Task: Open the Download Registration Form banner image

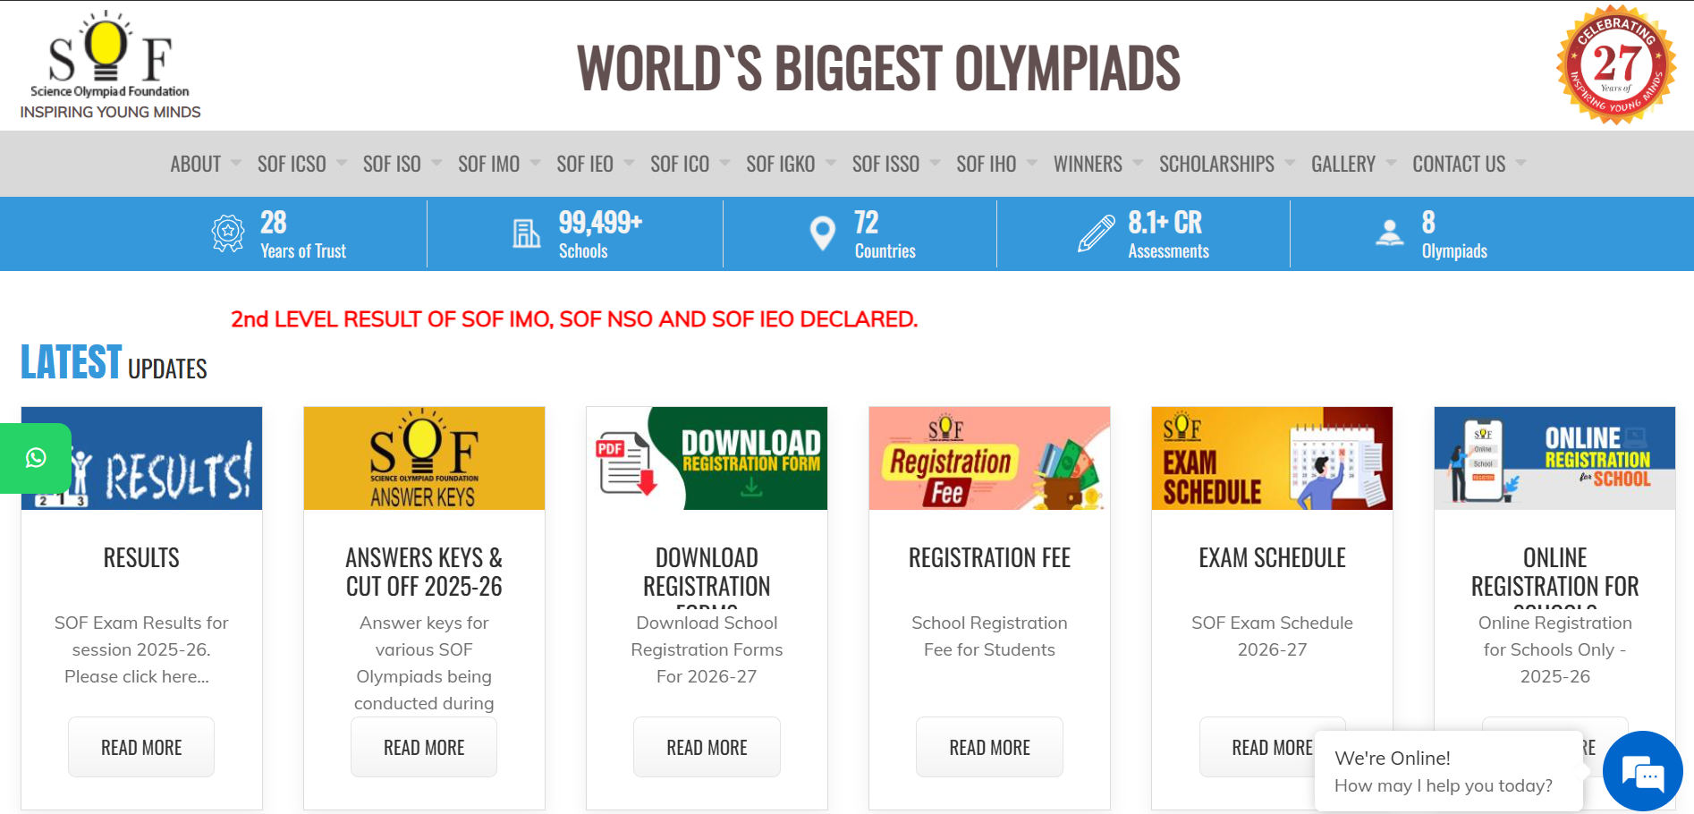Action: coord(707,459)
